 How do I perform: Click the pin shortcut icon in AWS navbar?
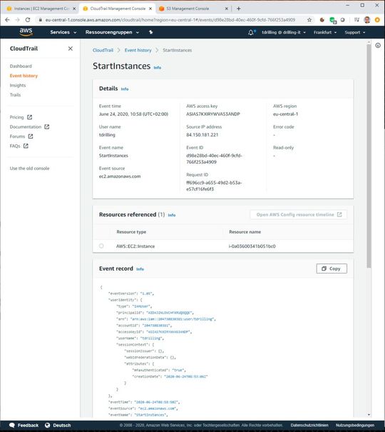(x=150, y=32)
